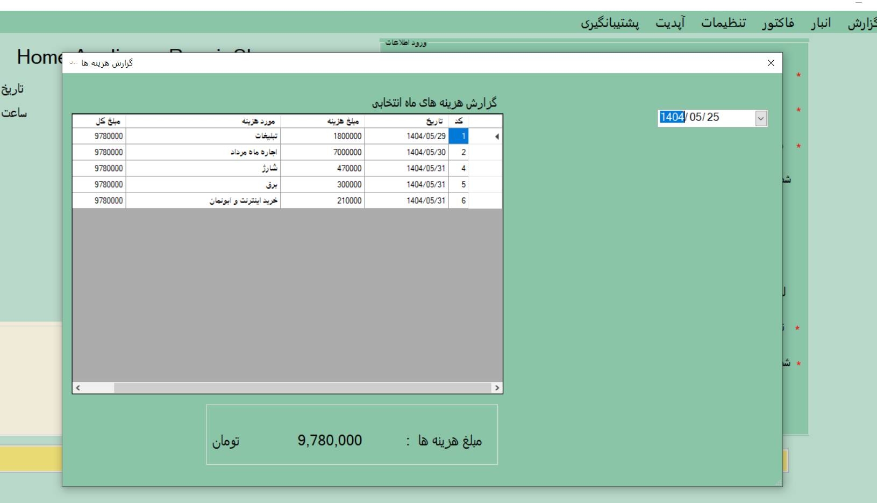
Task: Click the dialog title گزارش هزینه ها
Action: pos(107,63)
